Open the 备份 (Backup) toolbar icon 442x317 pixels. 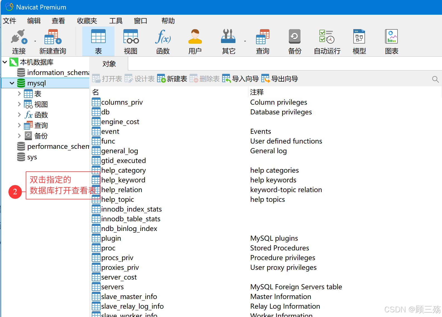(295, 37)
